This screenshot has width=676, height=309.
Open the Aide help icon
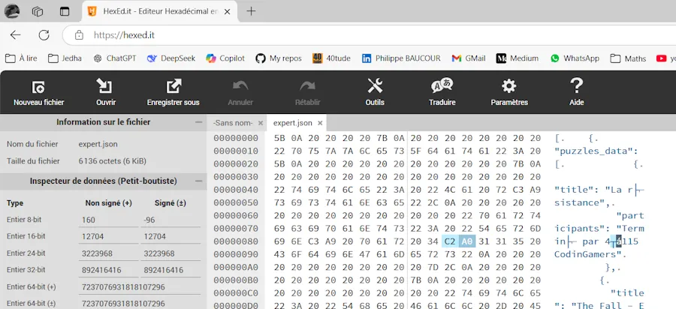(576, 92)
